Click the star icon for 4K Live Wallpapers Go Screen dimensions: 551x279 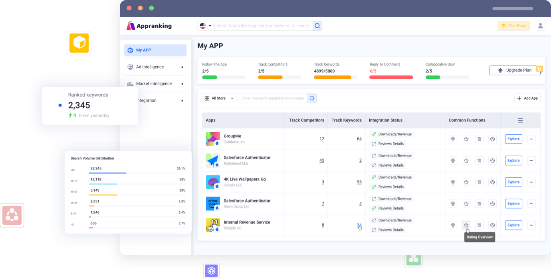click(x=466, y=182)
